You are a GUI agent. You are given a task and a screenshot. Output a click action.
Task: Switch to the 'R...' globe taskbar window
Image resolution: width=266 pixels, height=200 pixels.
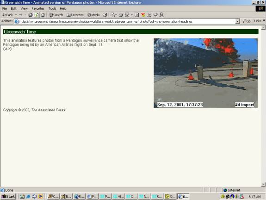79,196
